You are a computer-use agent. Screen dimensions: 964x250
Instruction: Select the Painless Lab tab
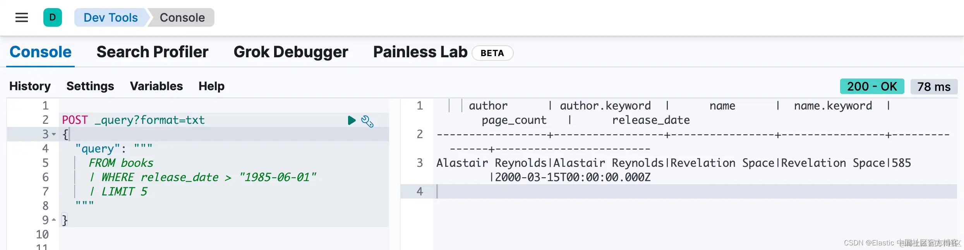tap(420, 52)
